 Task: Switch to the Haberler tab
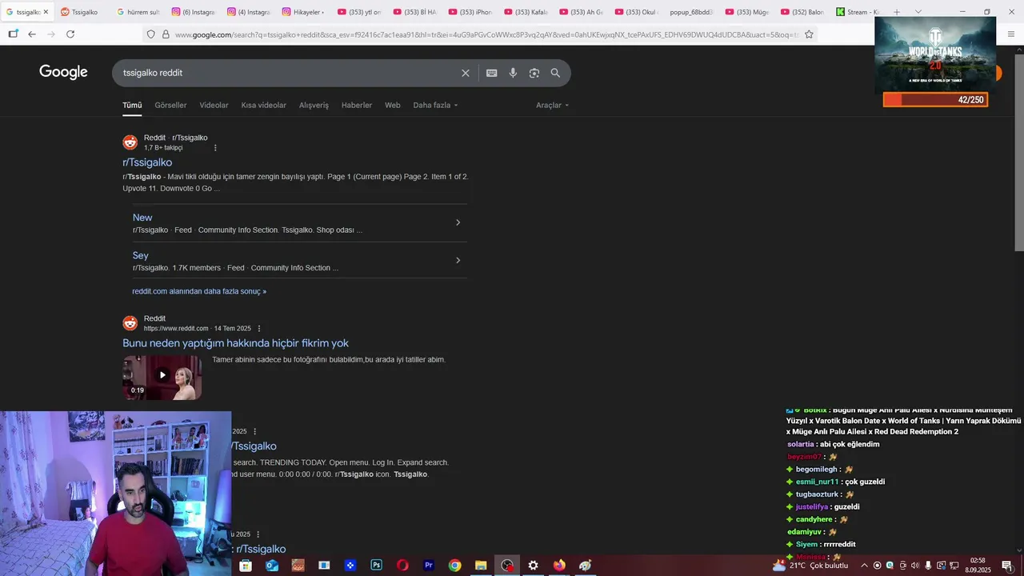coord(357,106)
